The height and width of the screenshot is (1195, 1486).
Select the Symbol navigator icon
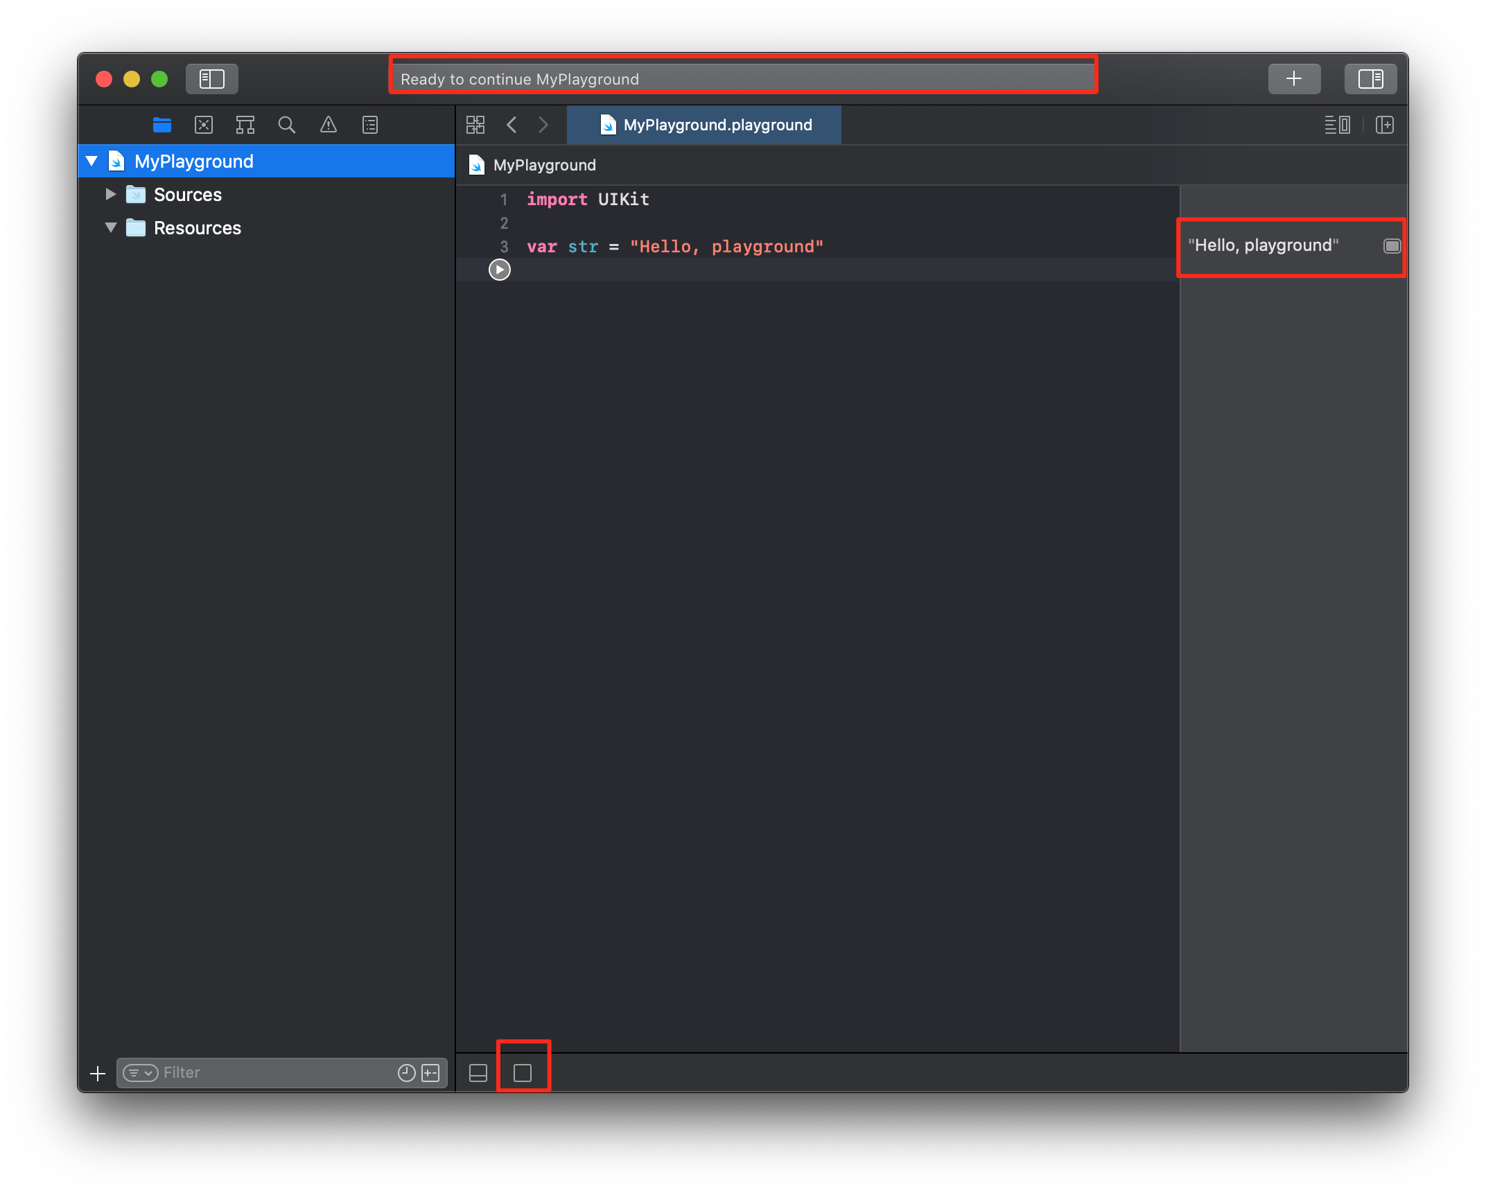(x=245, y=125)
